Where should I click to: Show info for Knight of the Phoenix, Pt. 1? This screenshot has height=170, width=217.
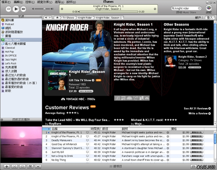[168, 133]
